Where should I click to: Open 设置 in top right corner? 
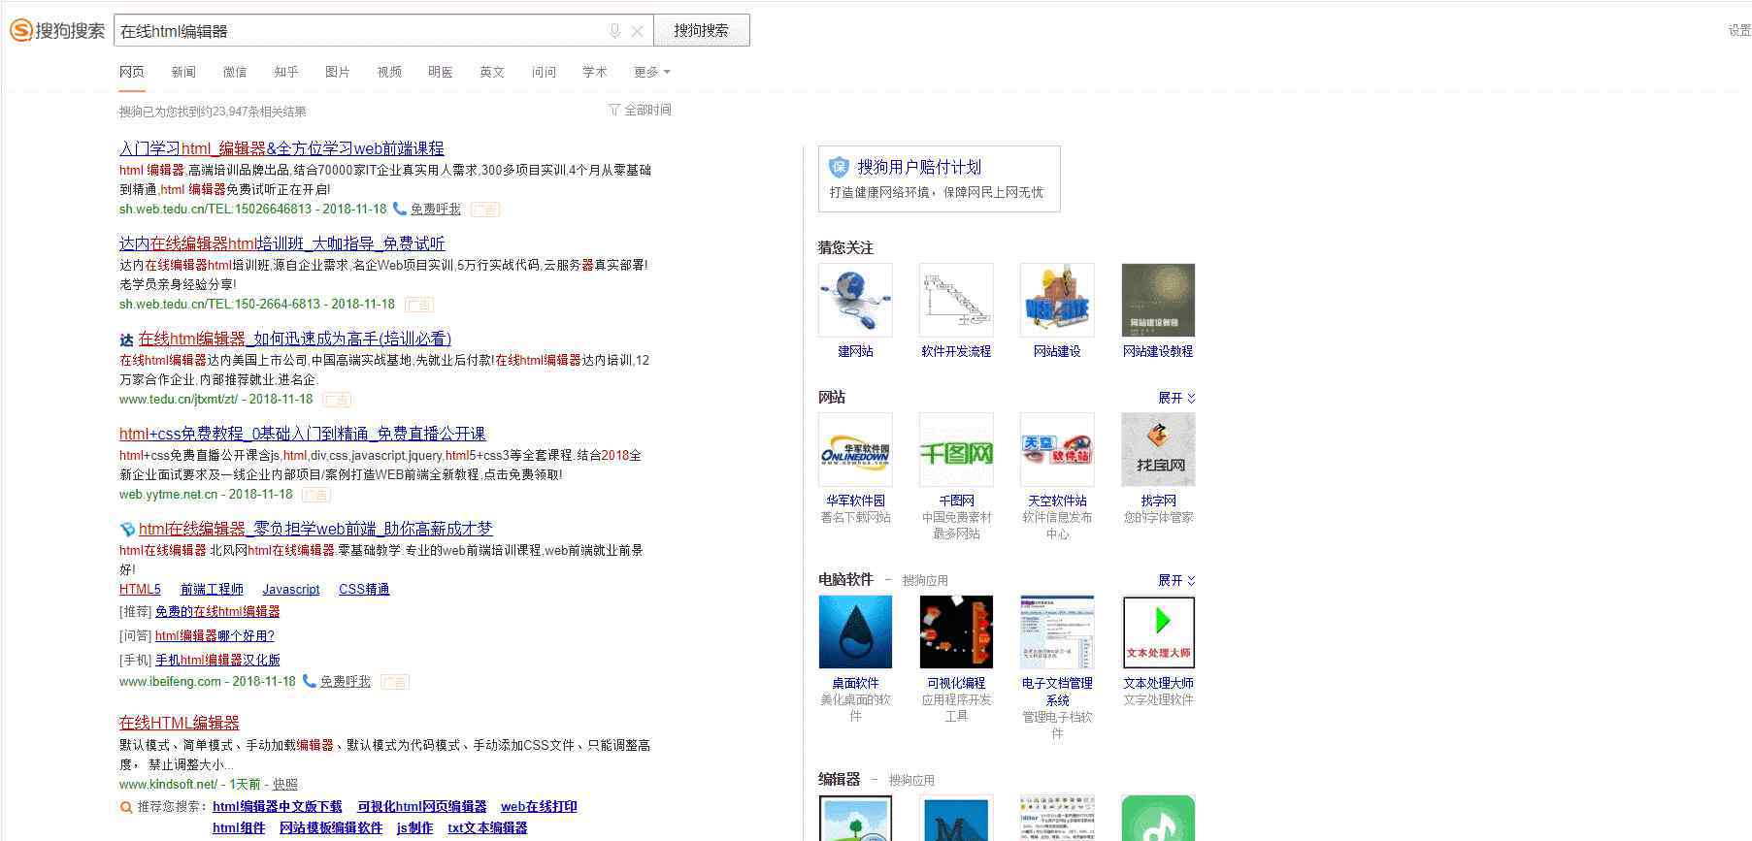tap(1739, 31)
